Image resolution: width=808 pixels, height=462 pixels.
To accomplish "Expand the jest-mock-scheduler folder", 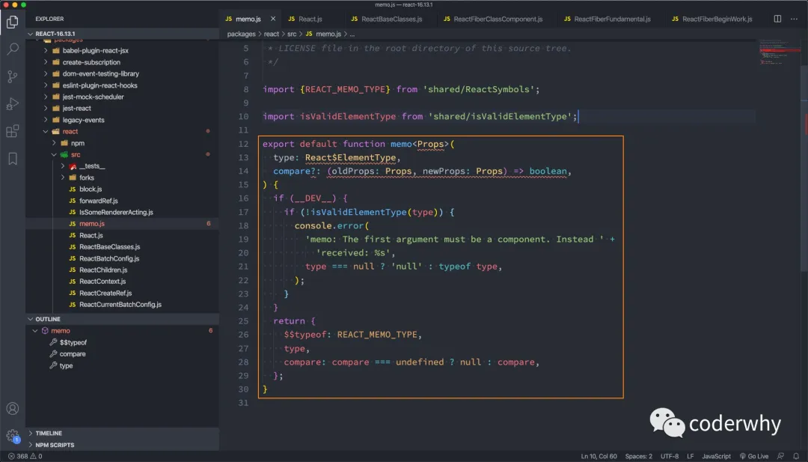I will click(x=122, y=97).
